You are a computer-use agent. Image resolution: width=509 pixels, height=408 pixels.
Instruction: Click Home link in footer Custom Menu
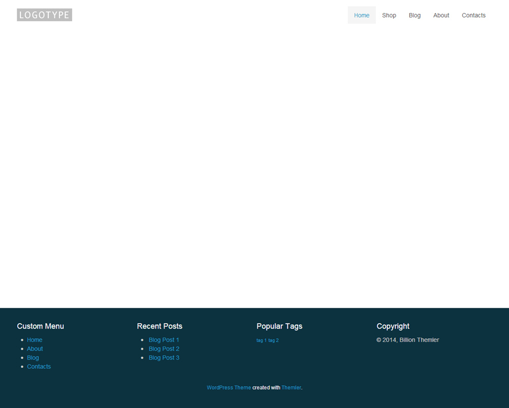tap(35, 340)
